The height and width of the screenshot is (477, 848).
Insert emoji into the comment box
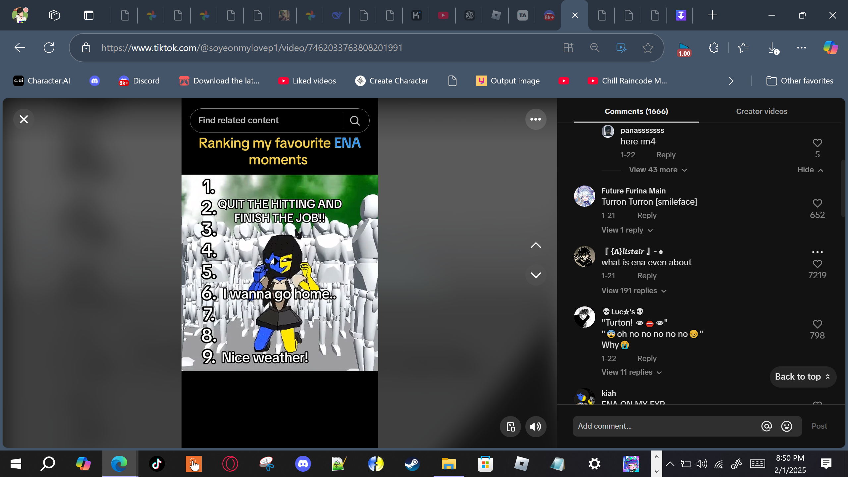click(x=787, y=426)
